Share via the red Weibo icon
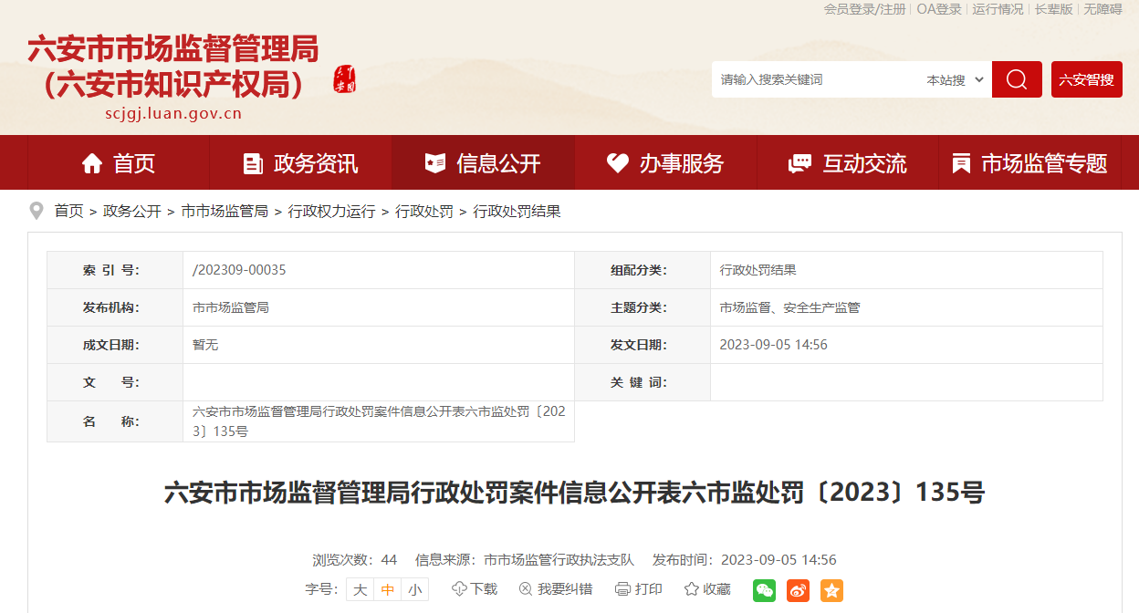Image resolution: width=1139 pixels, height=613 pixels. tap(798, 590)
